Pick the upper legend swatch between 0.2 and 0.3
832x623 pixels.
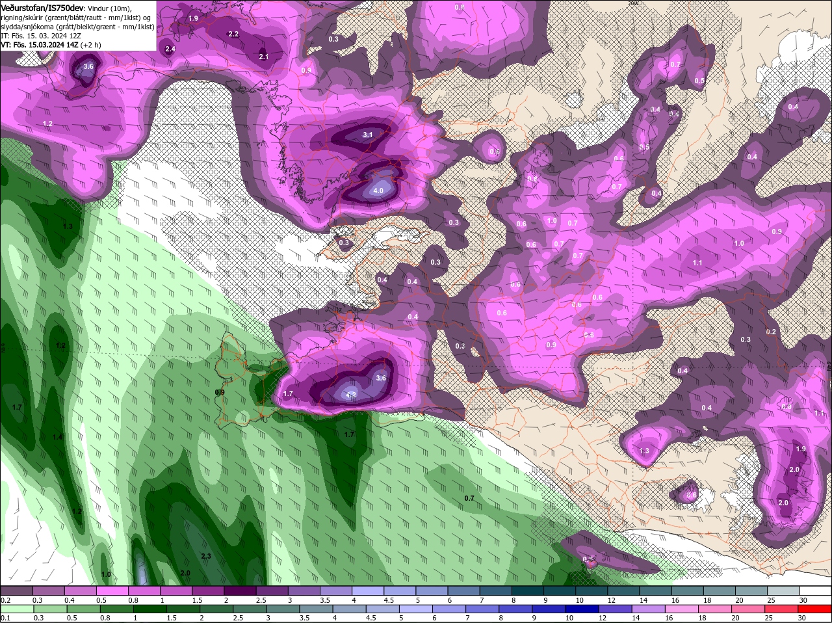coord(17,590)
